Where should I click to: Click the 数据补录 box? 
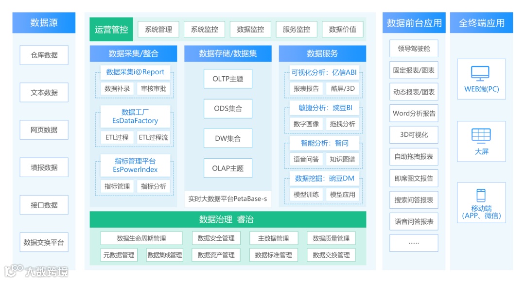pyautogui.click(x=117, y=88)
